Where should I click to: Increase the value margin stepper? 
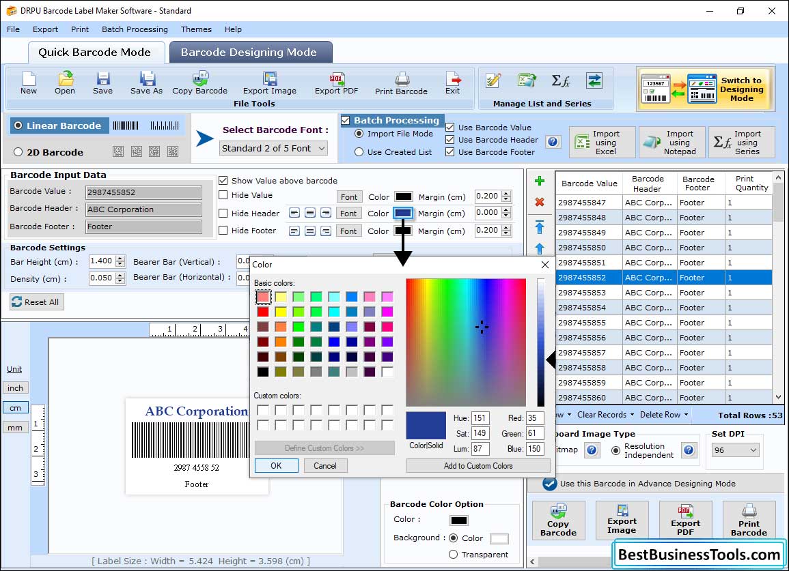pyautogui.click(x=507, y=193)
